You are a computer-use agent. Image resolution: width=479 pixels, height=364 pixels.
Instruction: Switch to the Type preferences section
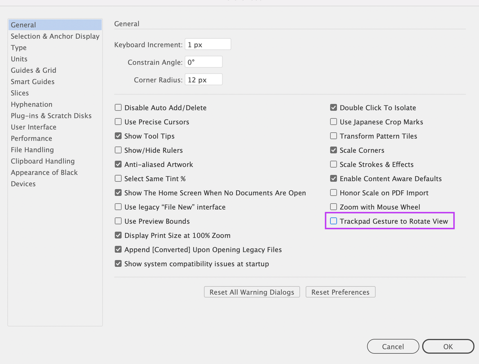click(x=19, y=48)
